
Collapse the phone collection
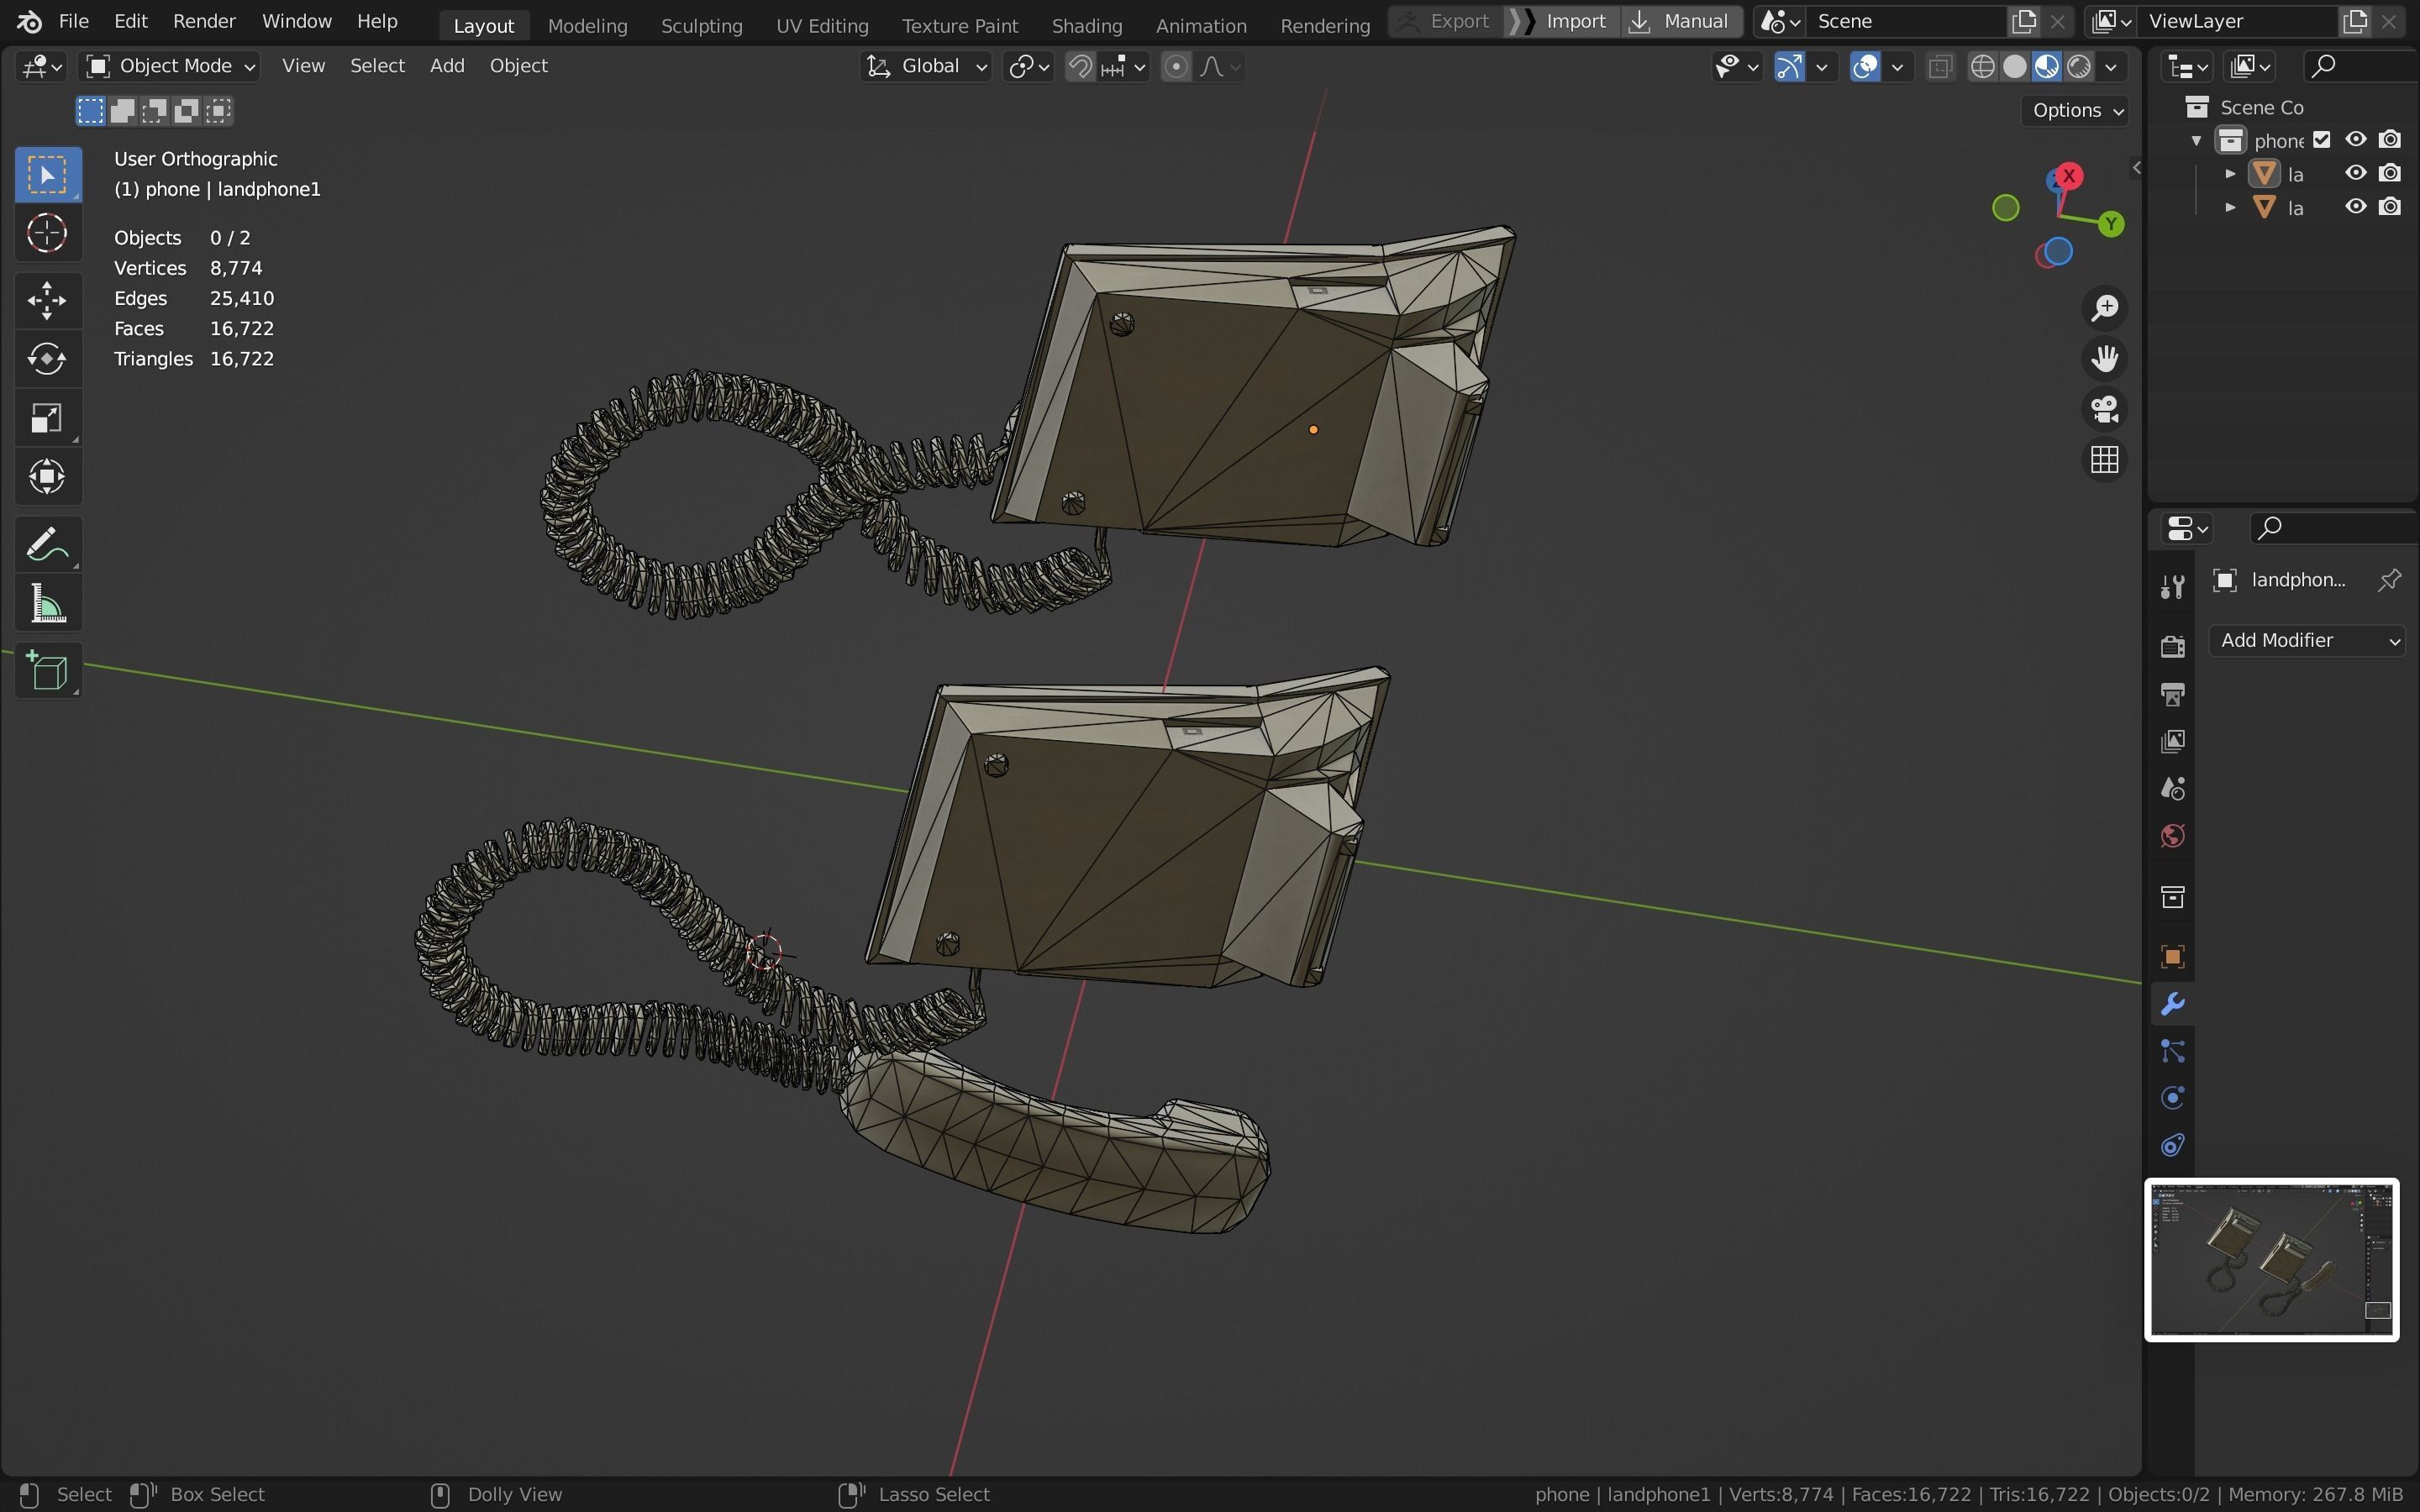click(2196, 141)
